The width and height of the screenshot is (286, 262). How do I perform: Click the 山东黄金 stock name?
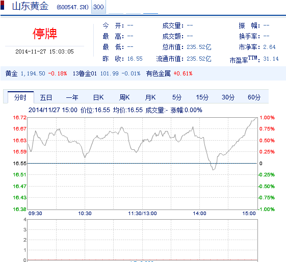(30, 6)
